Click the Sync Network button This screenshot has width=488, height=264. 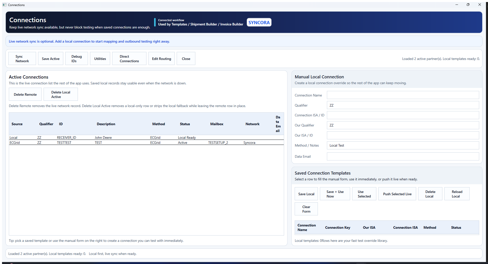point(22,59)
